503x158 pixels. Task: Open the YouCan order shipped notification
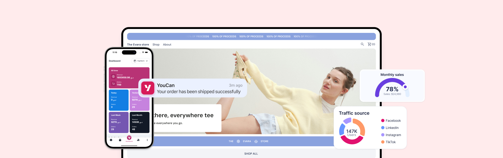coord(193,88)
